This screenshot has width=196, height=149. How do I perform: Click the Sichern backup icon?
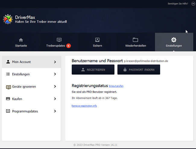click(x=97, y=40)
